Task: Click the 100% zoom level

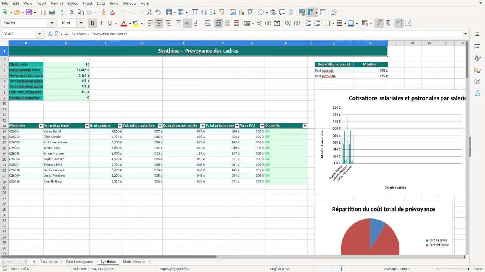Action: [x=478, y=269]
